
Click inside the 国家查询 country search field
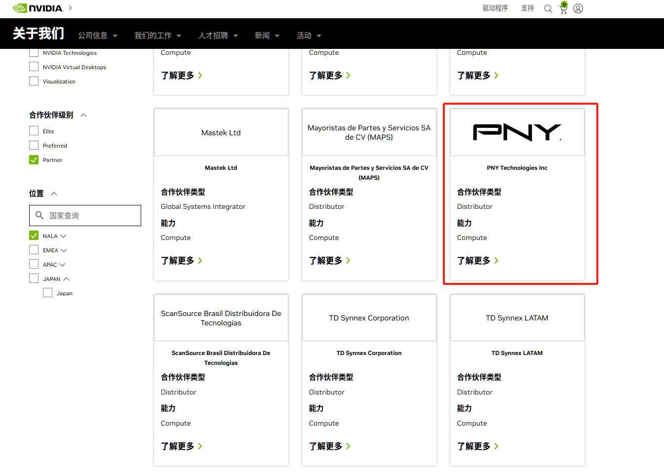tap(85, 215)
